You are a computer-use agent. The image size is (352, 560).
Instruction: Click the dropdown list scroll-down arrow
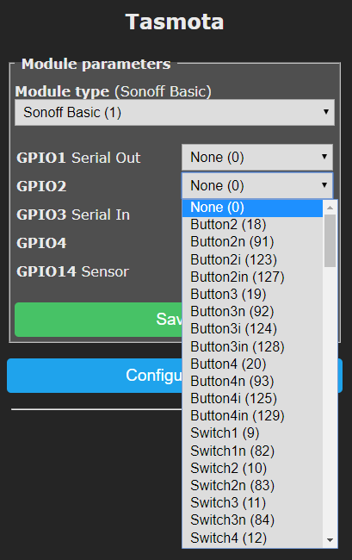click(x=330, y=540)
